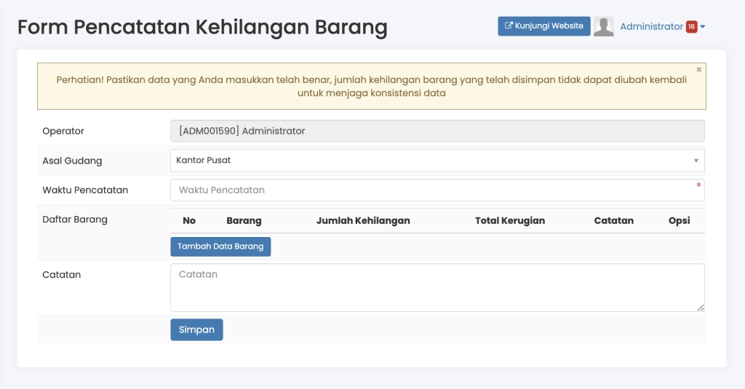Open the Asal Gudang dropdown
Screen dimensions: 745x389
tap(437, 161)
